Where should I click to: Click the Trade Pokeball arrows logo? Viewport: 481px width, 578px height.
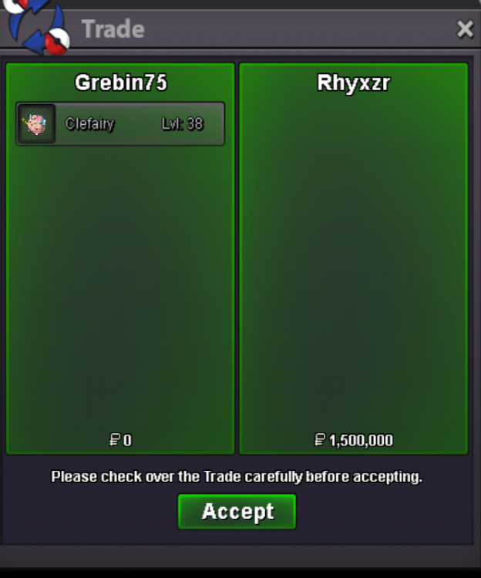coord(37,26)
